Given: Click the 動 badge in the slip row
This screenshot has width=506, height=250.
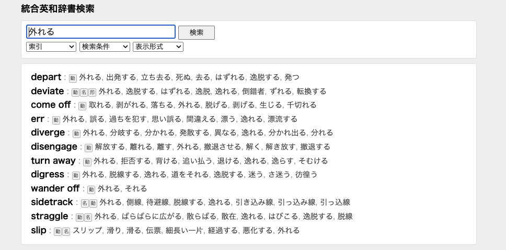Looking at the screenshot, I should (58, 231).
